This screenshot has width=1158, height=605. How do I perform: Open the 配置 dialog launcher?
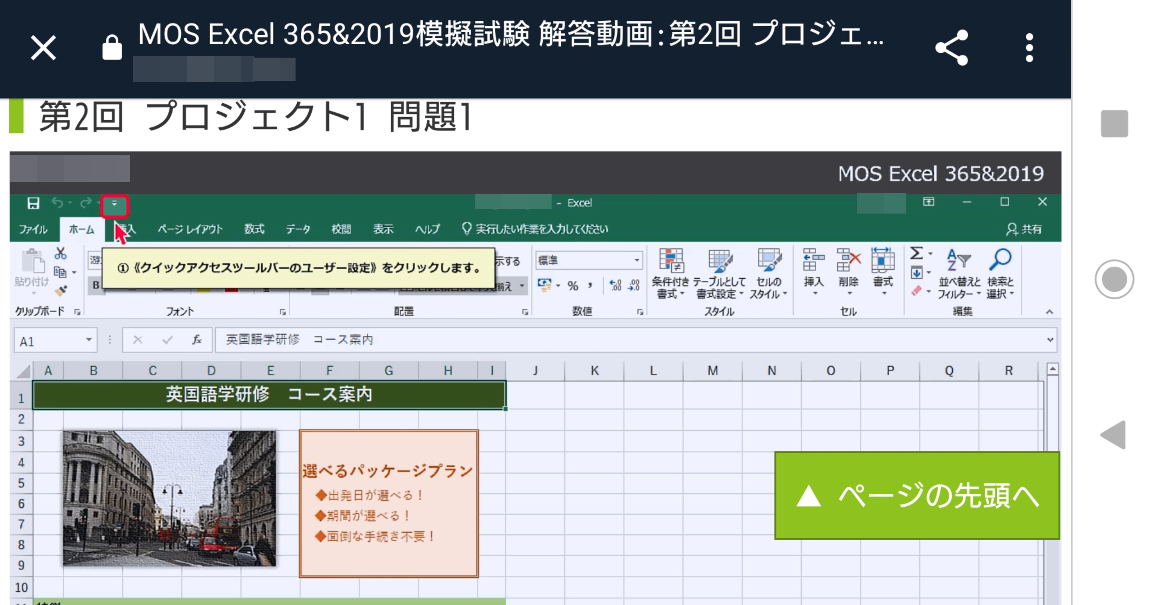pos(525,312)
